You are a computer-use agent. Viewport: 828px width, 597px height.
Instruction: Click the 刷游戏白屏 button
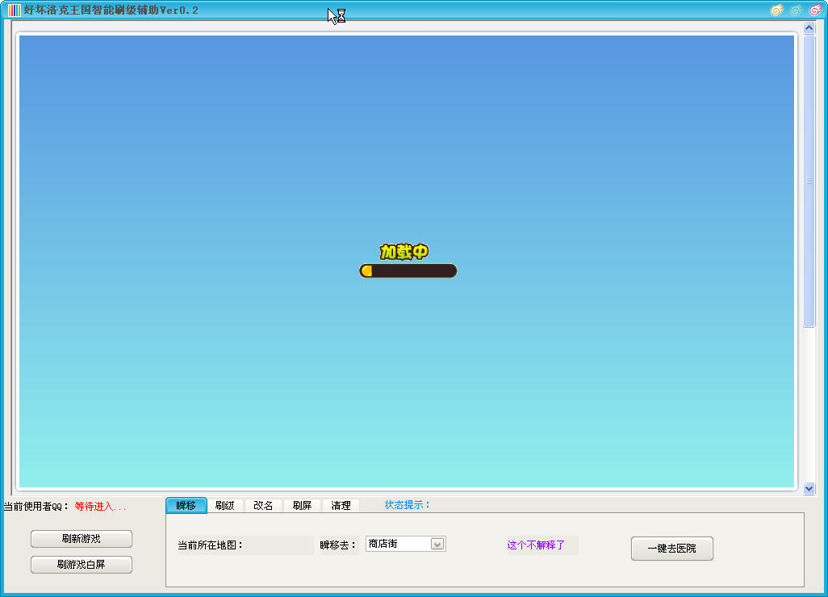82,565
